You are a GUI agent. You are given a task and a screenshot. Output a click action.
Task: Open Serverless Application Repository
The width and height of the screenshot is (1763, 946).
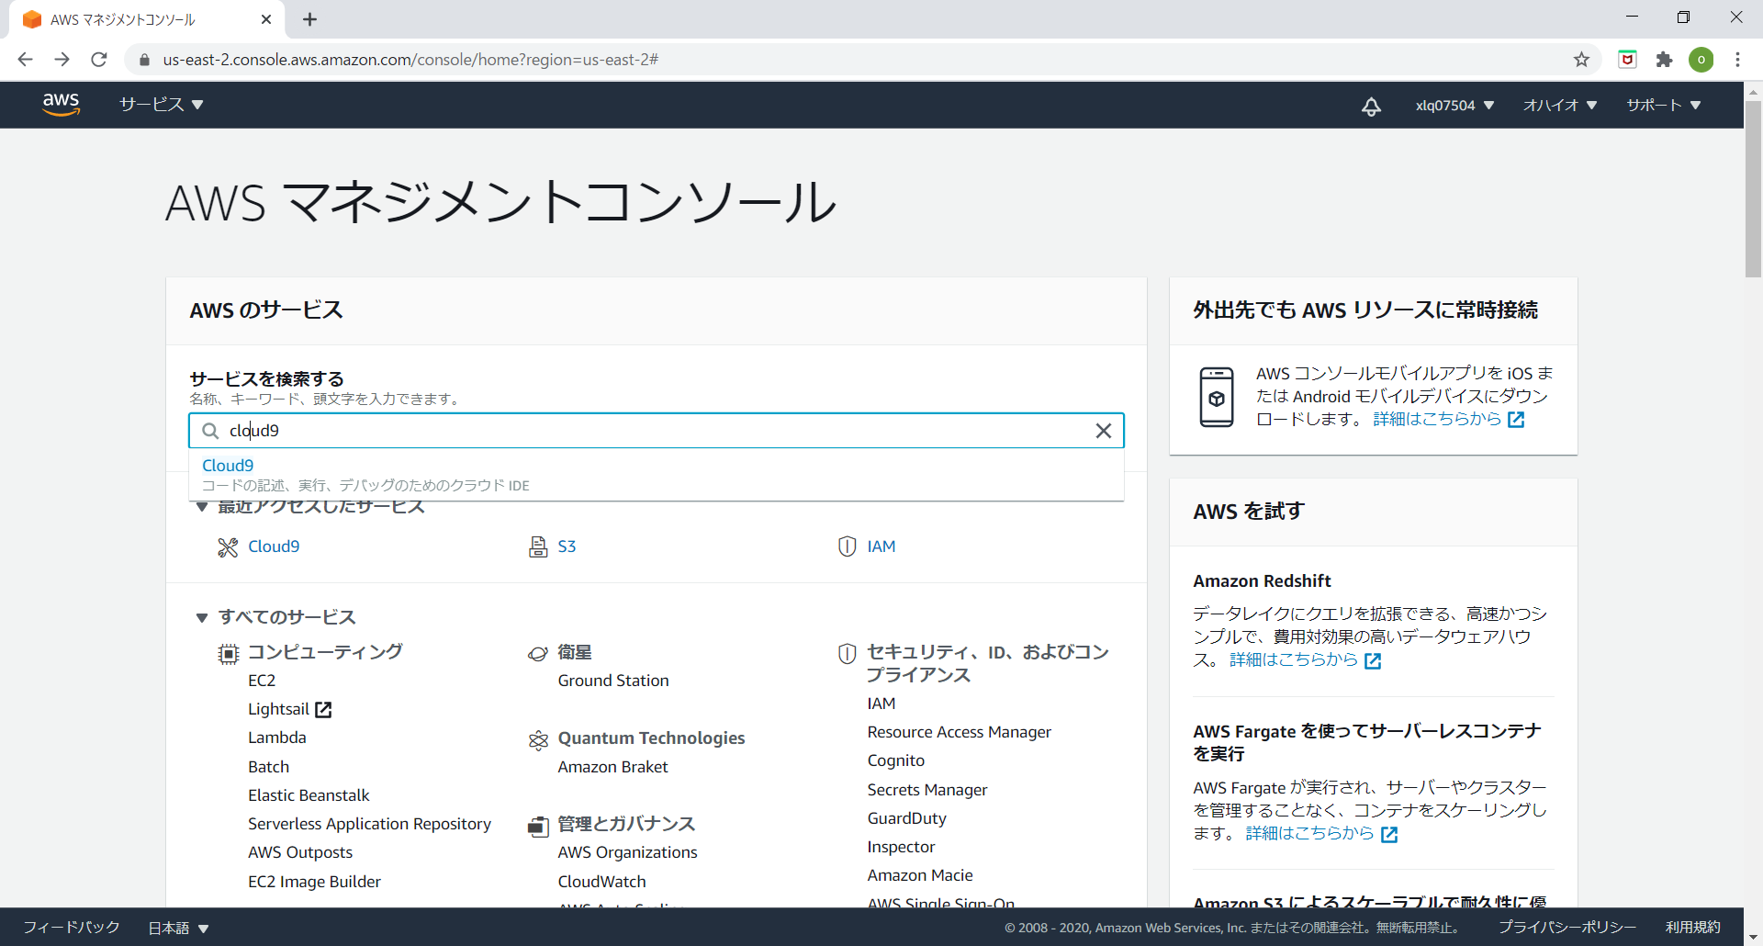pyautogui.click(x=369, y=825)
